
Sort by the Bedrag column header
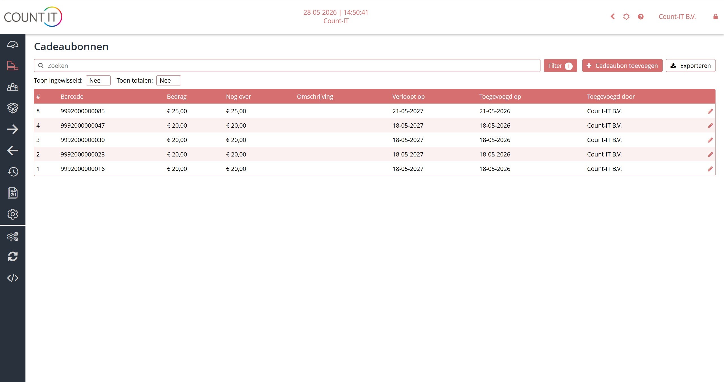point(176,96)
